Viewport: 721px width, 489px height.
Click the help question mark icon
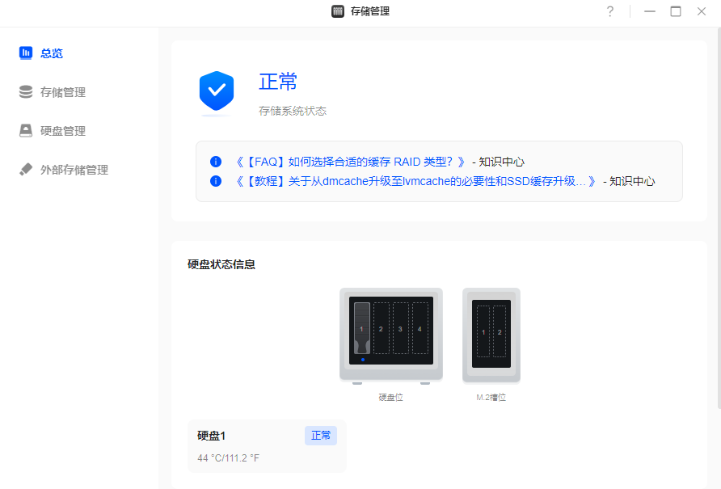click(609, 11)
